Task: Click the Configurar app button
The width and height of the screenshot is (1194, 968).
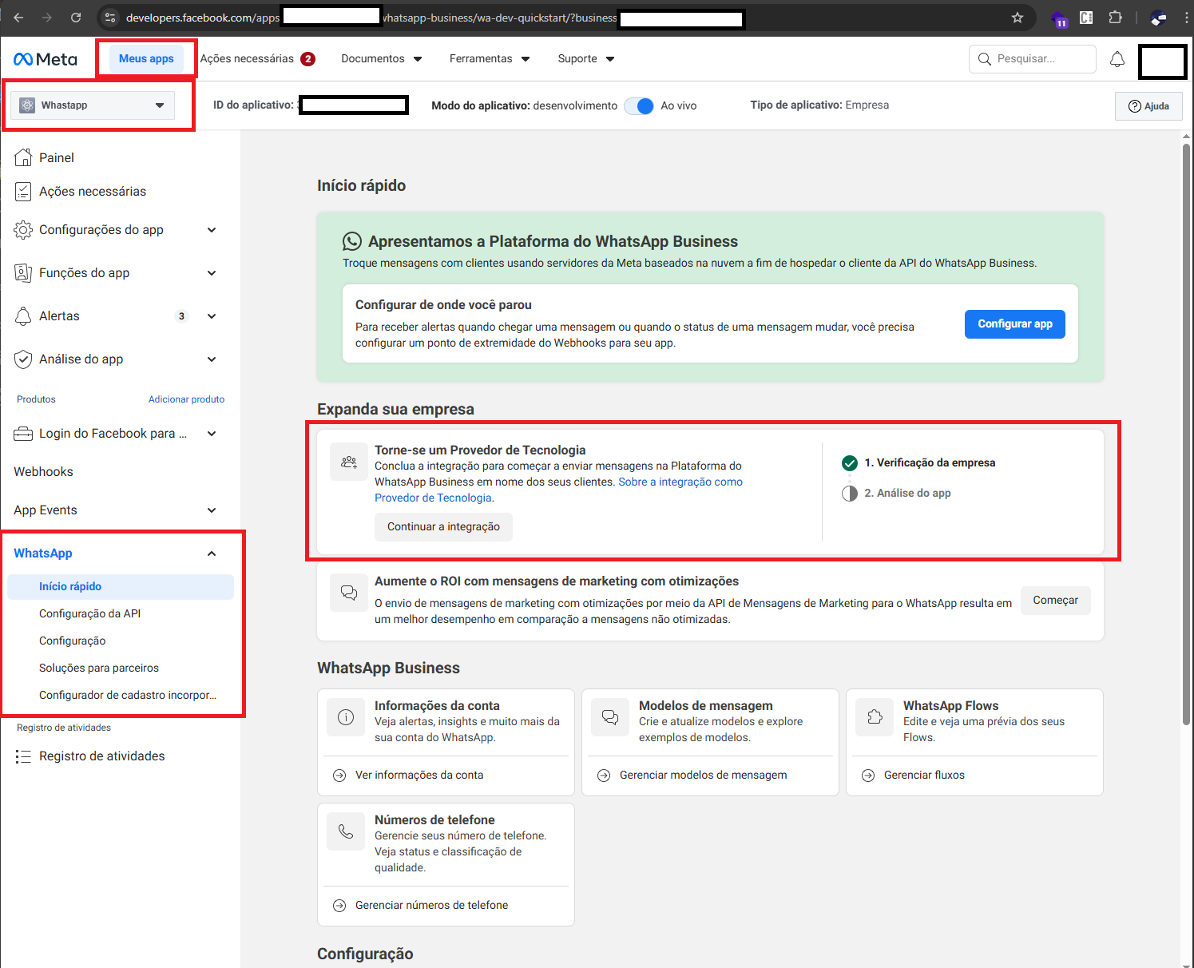Action: point(1014,323)
